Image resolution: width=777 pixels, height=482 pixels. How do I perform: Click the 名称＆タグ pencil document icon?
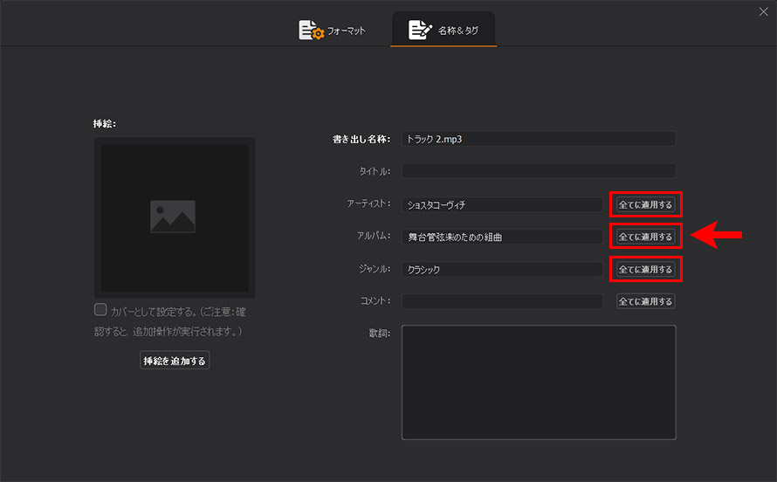pyautogui.click(x=420, y=30)
